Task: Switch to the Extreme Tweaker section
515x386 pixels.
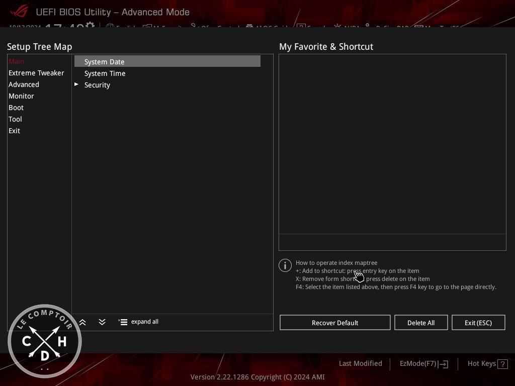Action: (x=36, y=73)
